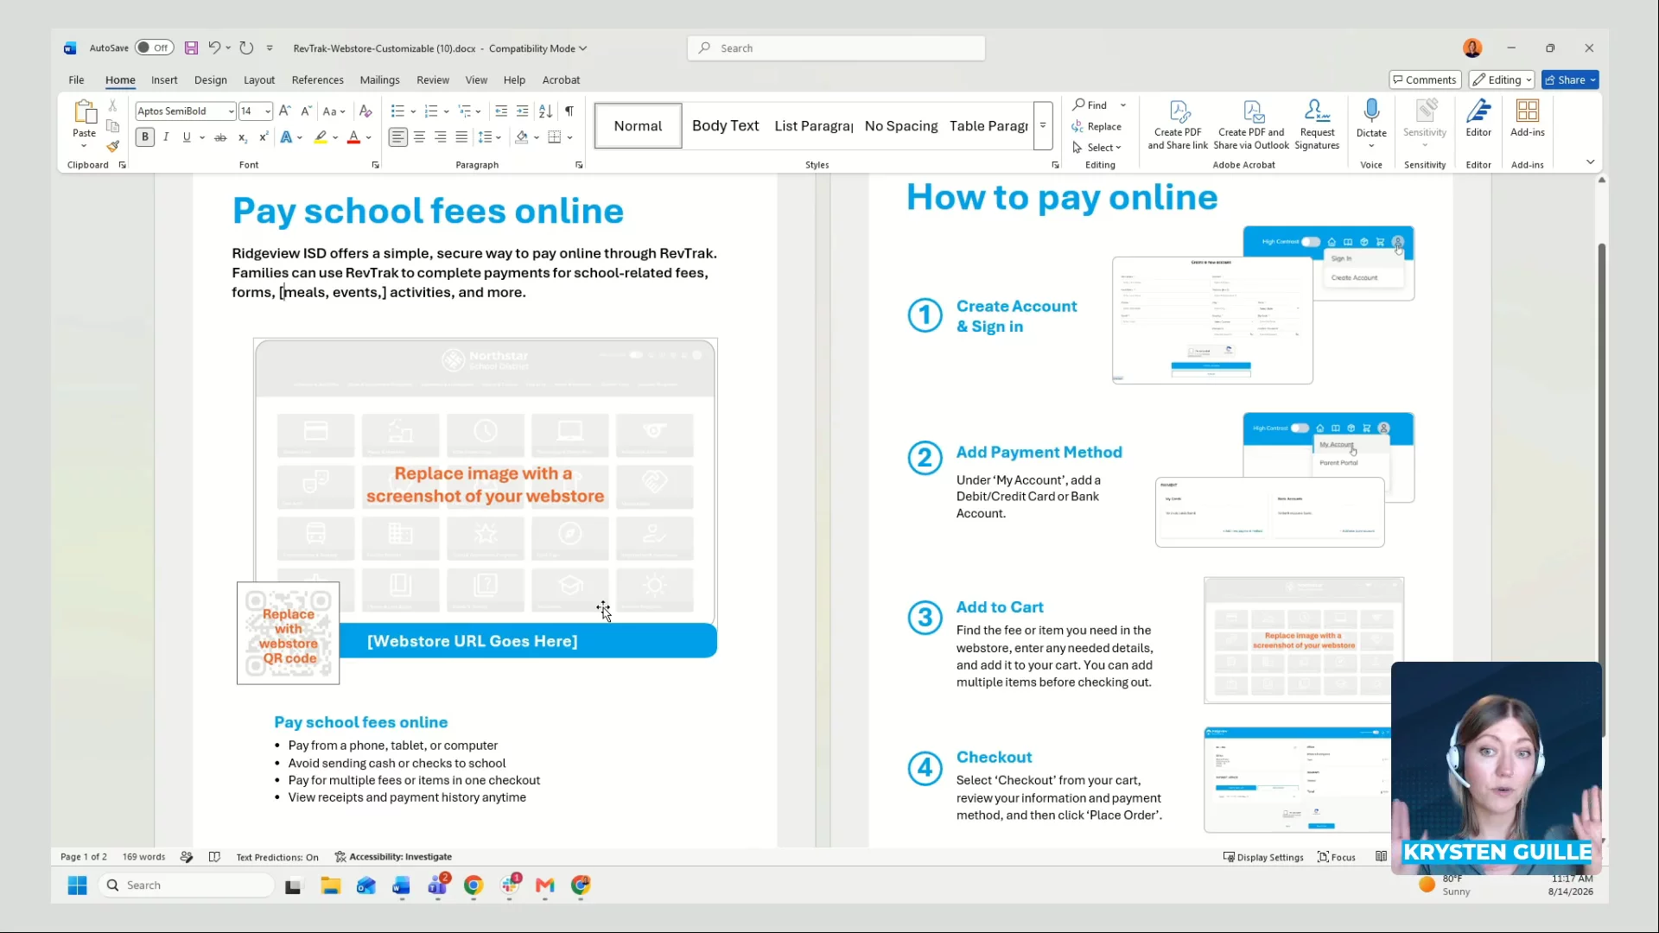Increase font size with the larger A icon
Viewport: 1659px width, 933px height.
[285, 111]
